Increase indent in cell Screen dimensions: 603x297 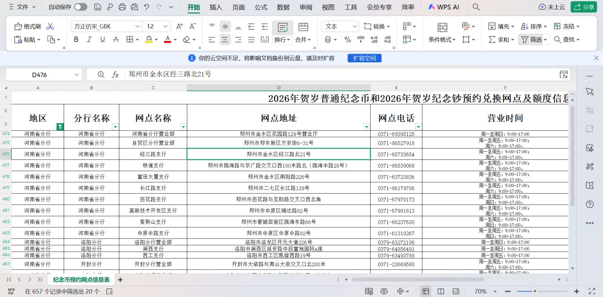pyautogui.click(x=265, y=26)
